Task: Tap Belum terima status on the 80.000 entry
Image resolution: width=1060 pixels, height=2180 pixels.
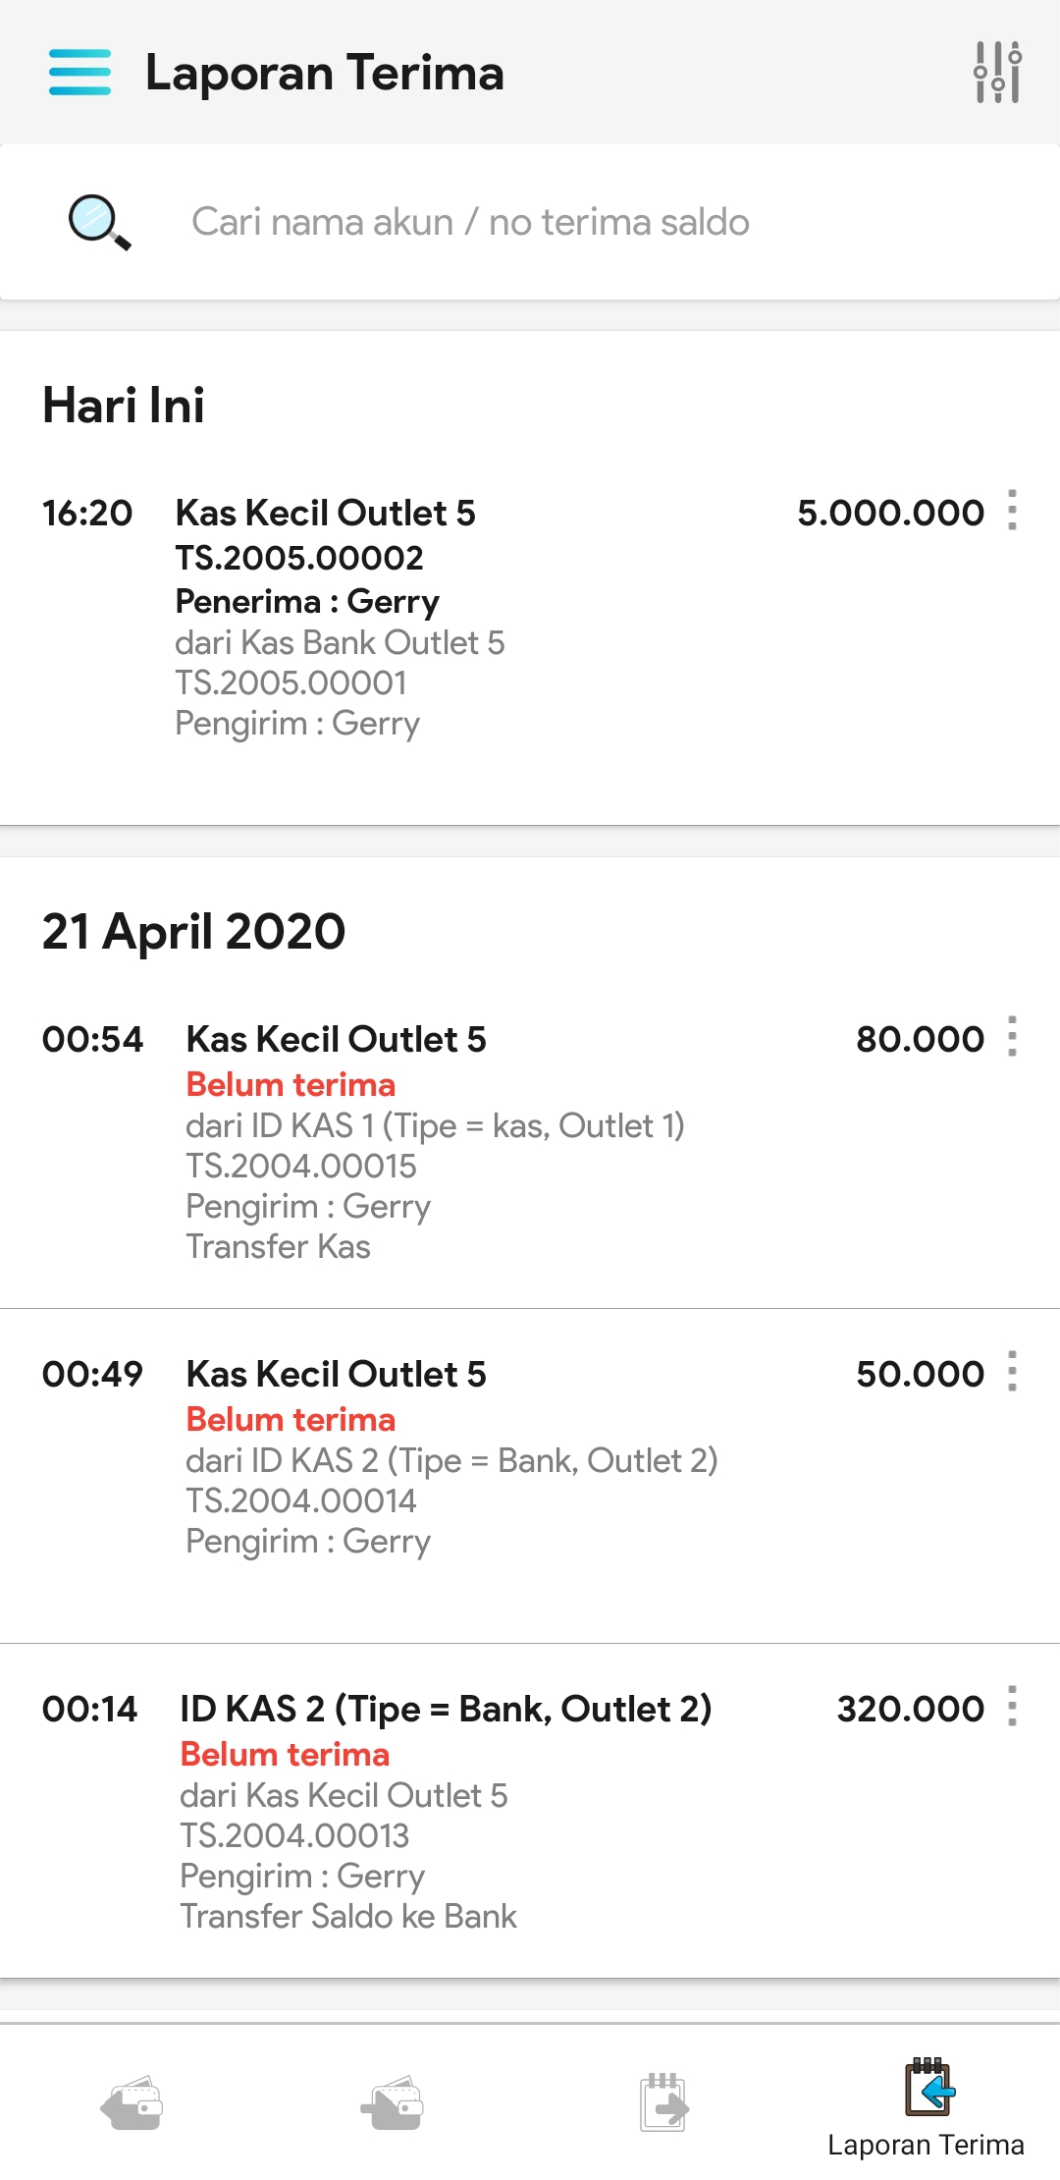Action: point(291,1085)
